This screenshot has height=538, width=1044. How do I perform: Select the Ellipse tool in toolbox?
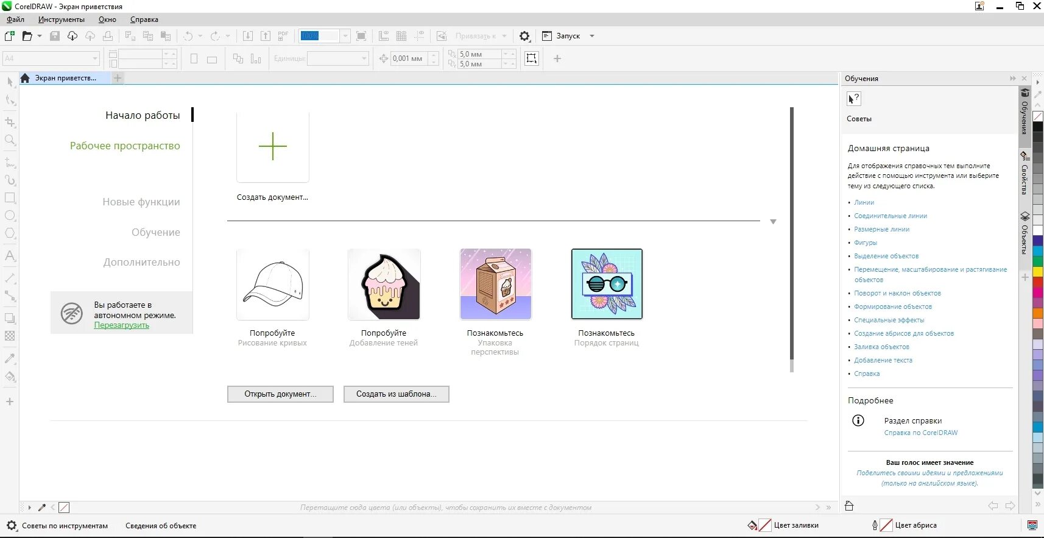(10, 216)
